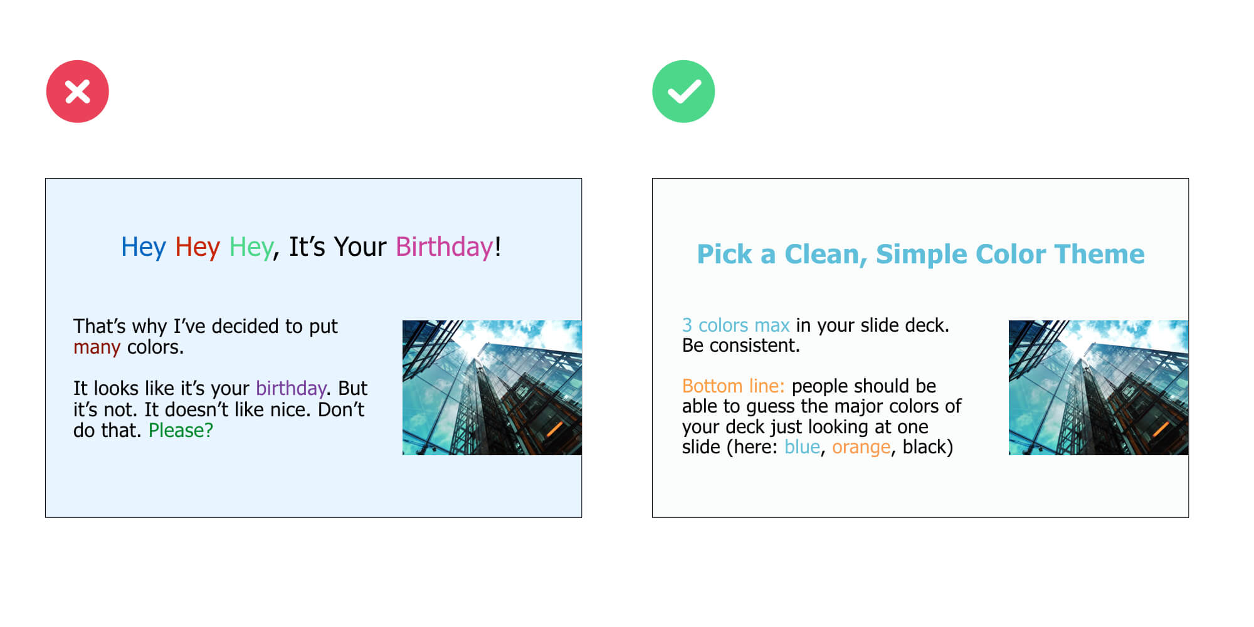
Task: Click the blue-colored word 'blue'
Action: pos(802,446)
